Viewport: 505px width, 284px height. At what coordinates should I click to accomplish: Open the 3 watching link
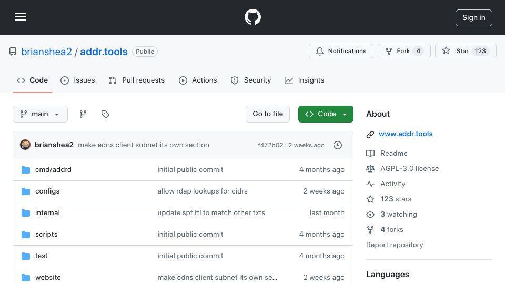[x=399, y=215]
